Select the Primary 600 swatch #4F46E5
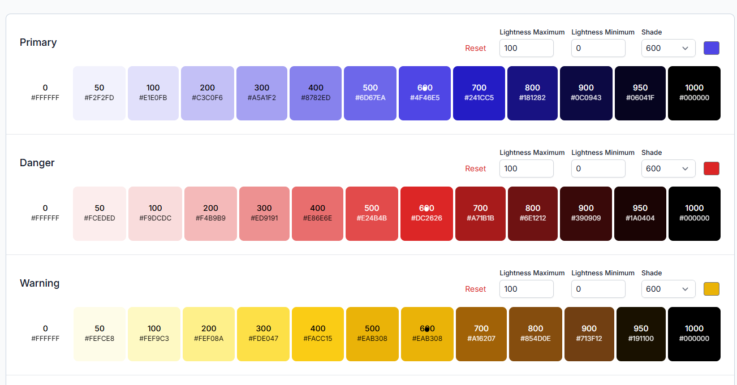 (x=425, y=93)
